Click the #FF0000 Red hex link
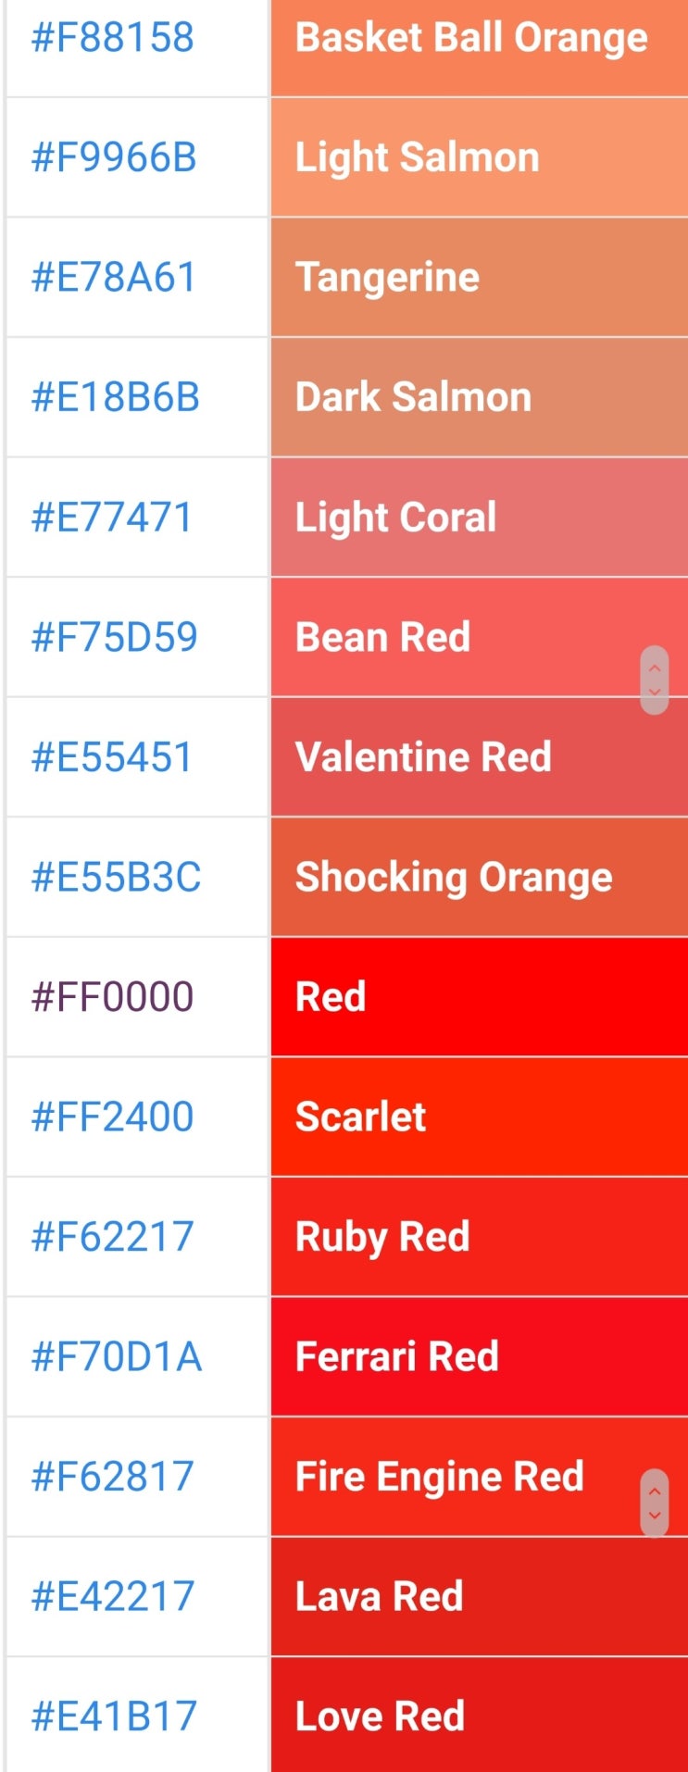The height and width of the screenshot is (1772, 688). (x=111, y=996)
